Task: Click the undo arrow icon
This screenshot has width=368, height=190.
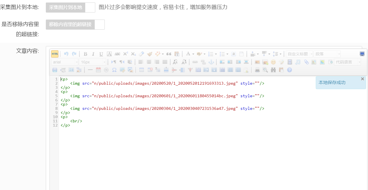Action: pos(66,54)
